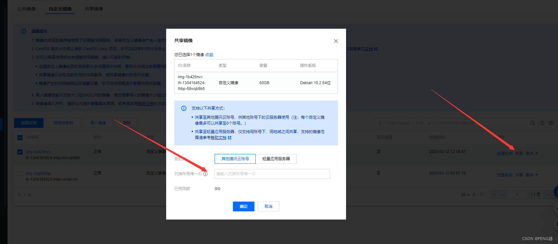
Task: Click the 创建实例 toolbar button
Action: pos(29,123)
